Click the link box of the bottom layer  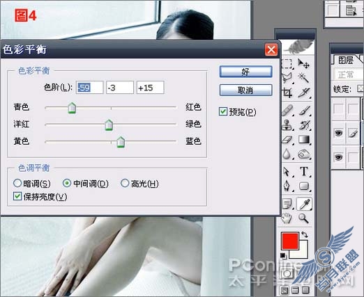coord(353,157)
